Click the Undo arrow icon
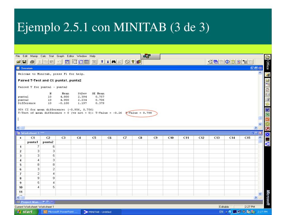The height and width of the screenshot is (215, 286). click(x=59, y=62)
